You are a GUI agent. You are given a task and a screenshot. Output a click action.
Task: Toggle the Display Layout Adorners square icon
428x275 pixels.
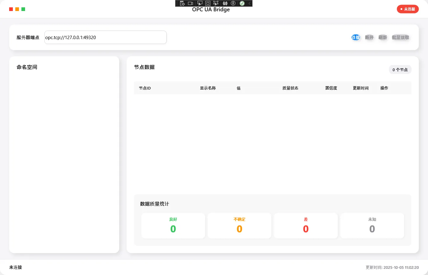(208, 3)
